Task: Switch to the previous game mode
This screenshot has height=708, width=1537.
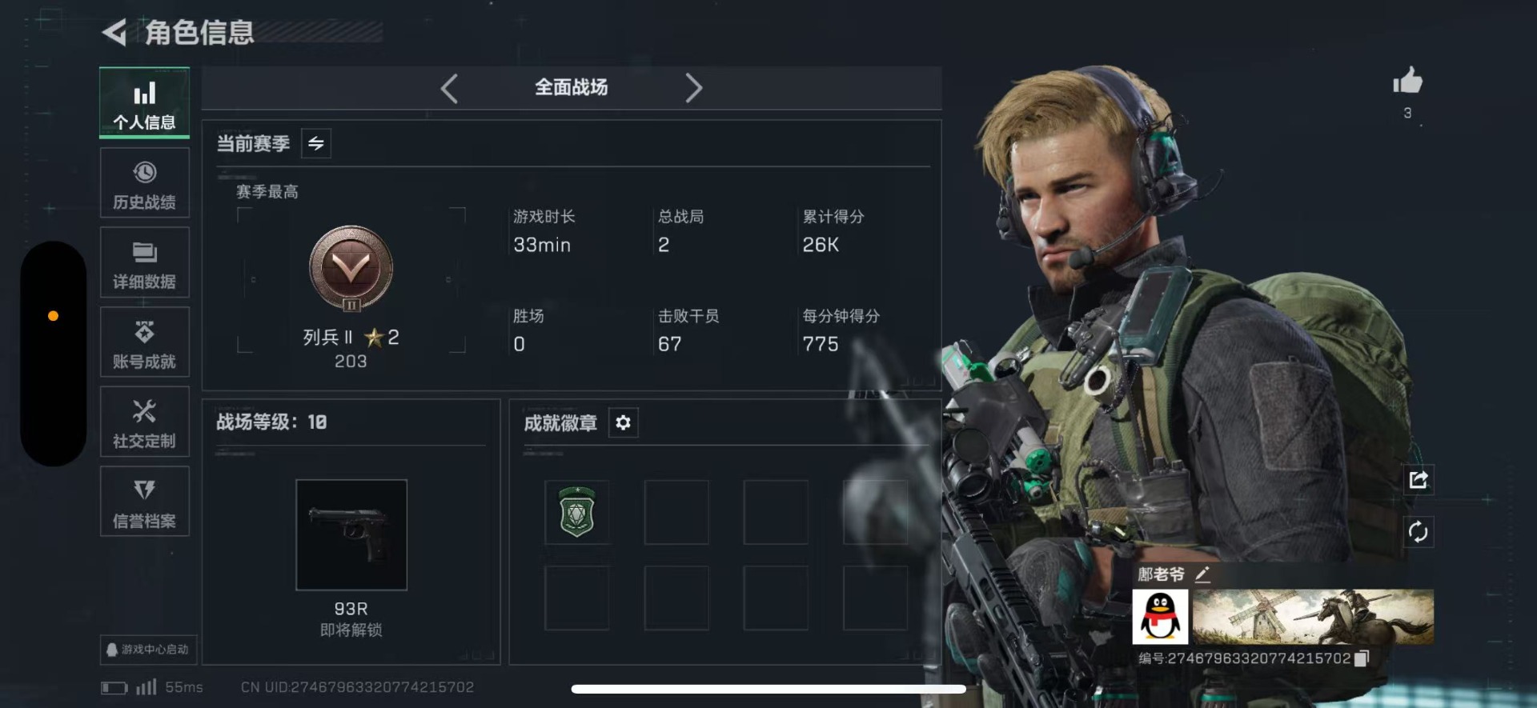Action: (x=449, y=88)
